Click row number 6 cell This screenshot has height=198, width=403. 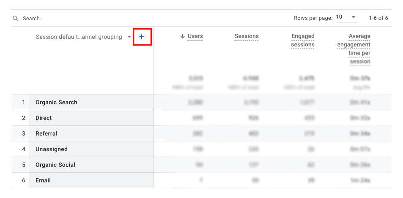tap(24, 180)
